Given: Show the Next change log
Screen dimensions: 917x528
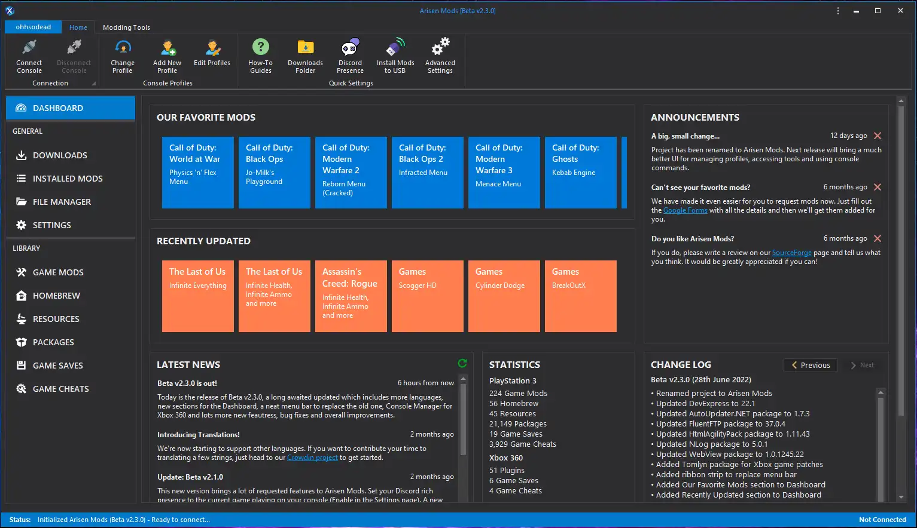Looking at the screenshot, I should pyautogui.click(x=862, y=365).
